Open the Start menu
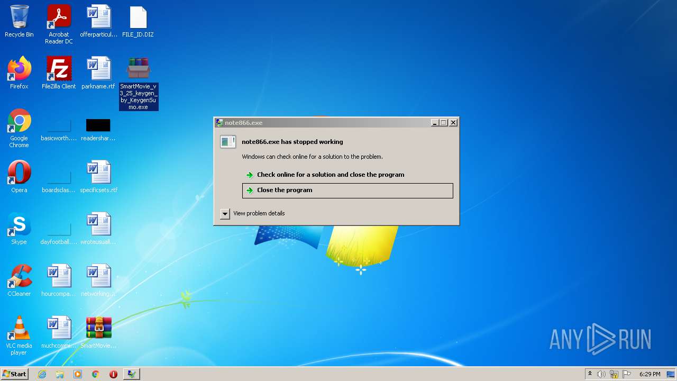This screenshot has height=381, width=677. (x=14, y=374)
